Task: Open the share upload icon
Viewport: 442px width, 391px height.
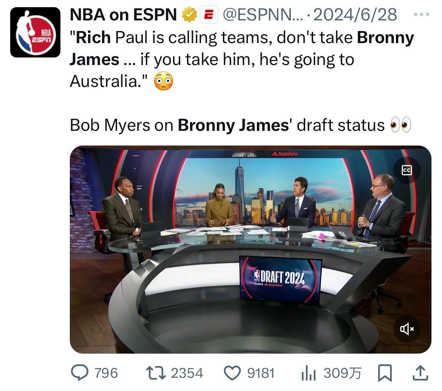Action: tap(420, 373)
